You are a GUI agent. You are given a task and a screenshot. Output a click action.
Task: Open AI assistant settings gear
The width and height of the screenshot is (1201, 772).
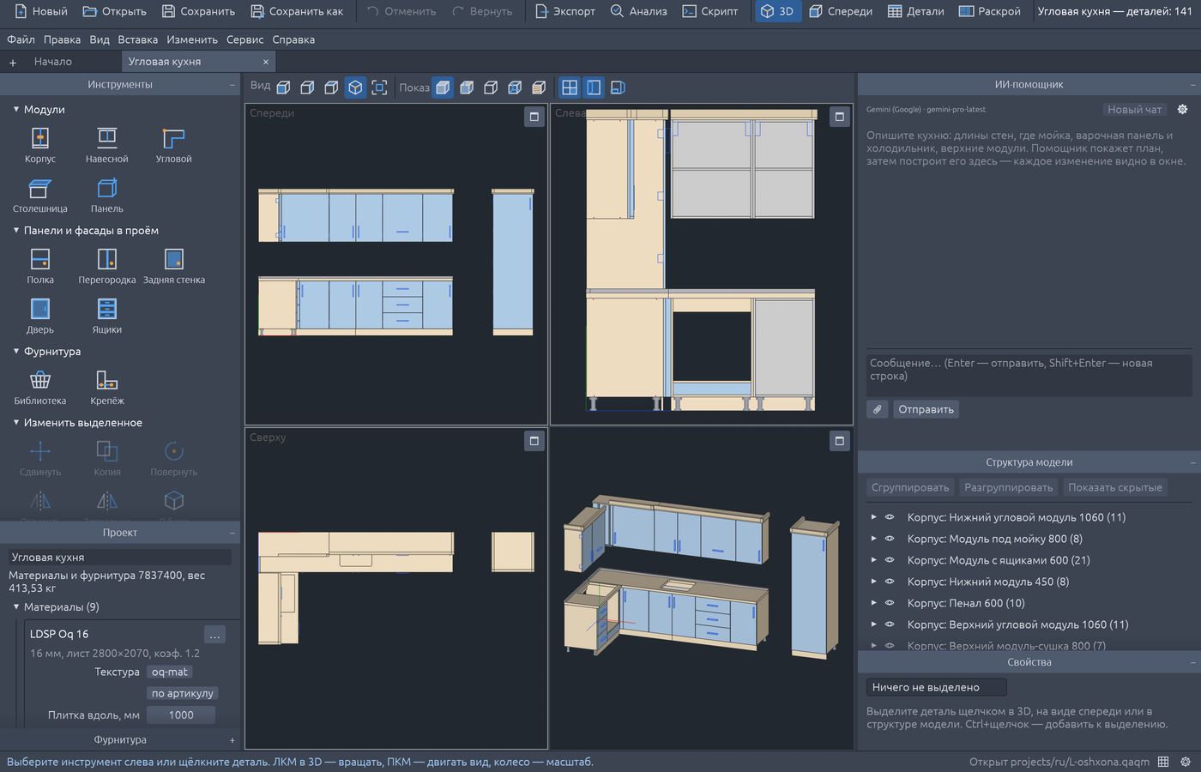tap(1182, 110)
